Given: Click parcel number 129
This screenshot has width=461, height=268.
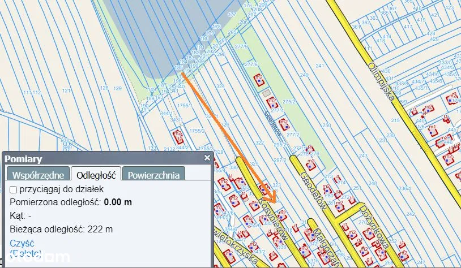Looking at the screenshot, I should [x=117, y=88].
